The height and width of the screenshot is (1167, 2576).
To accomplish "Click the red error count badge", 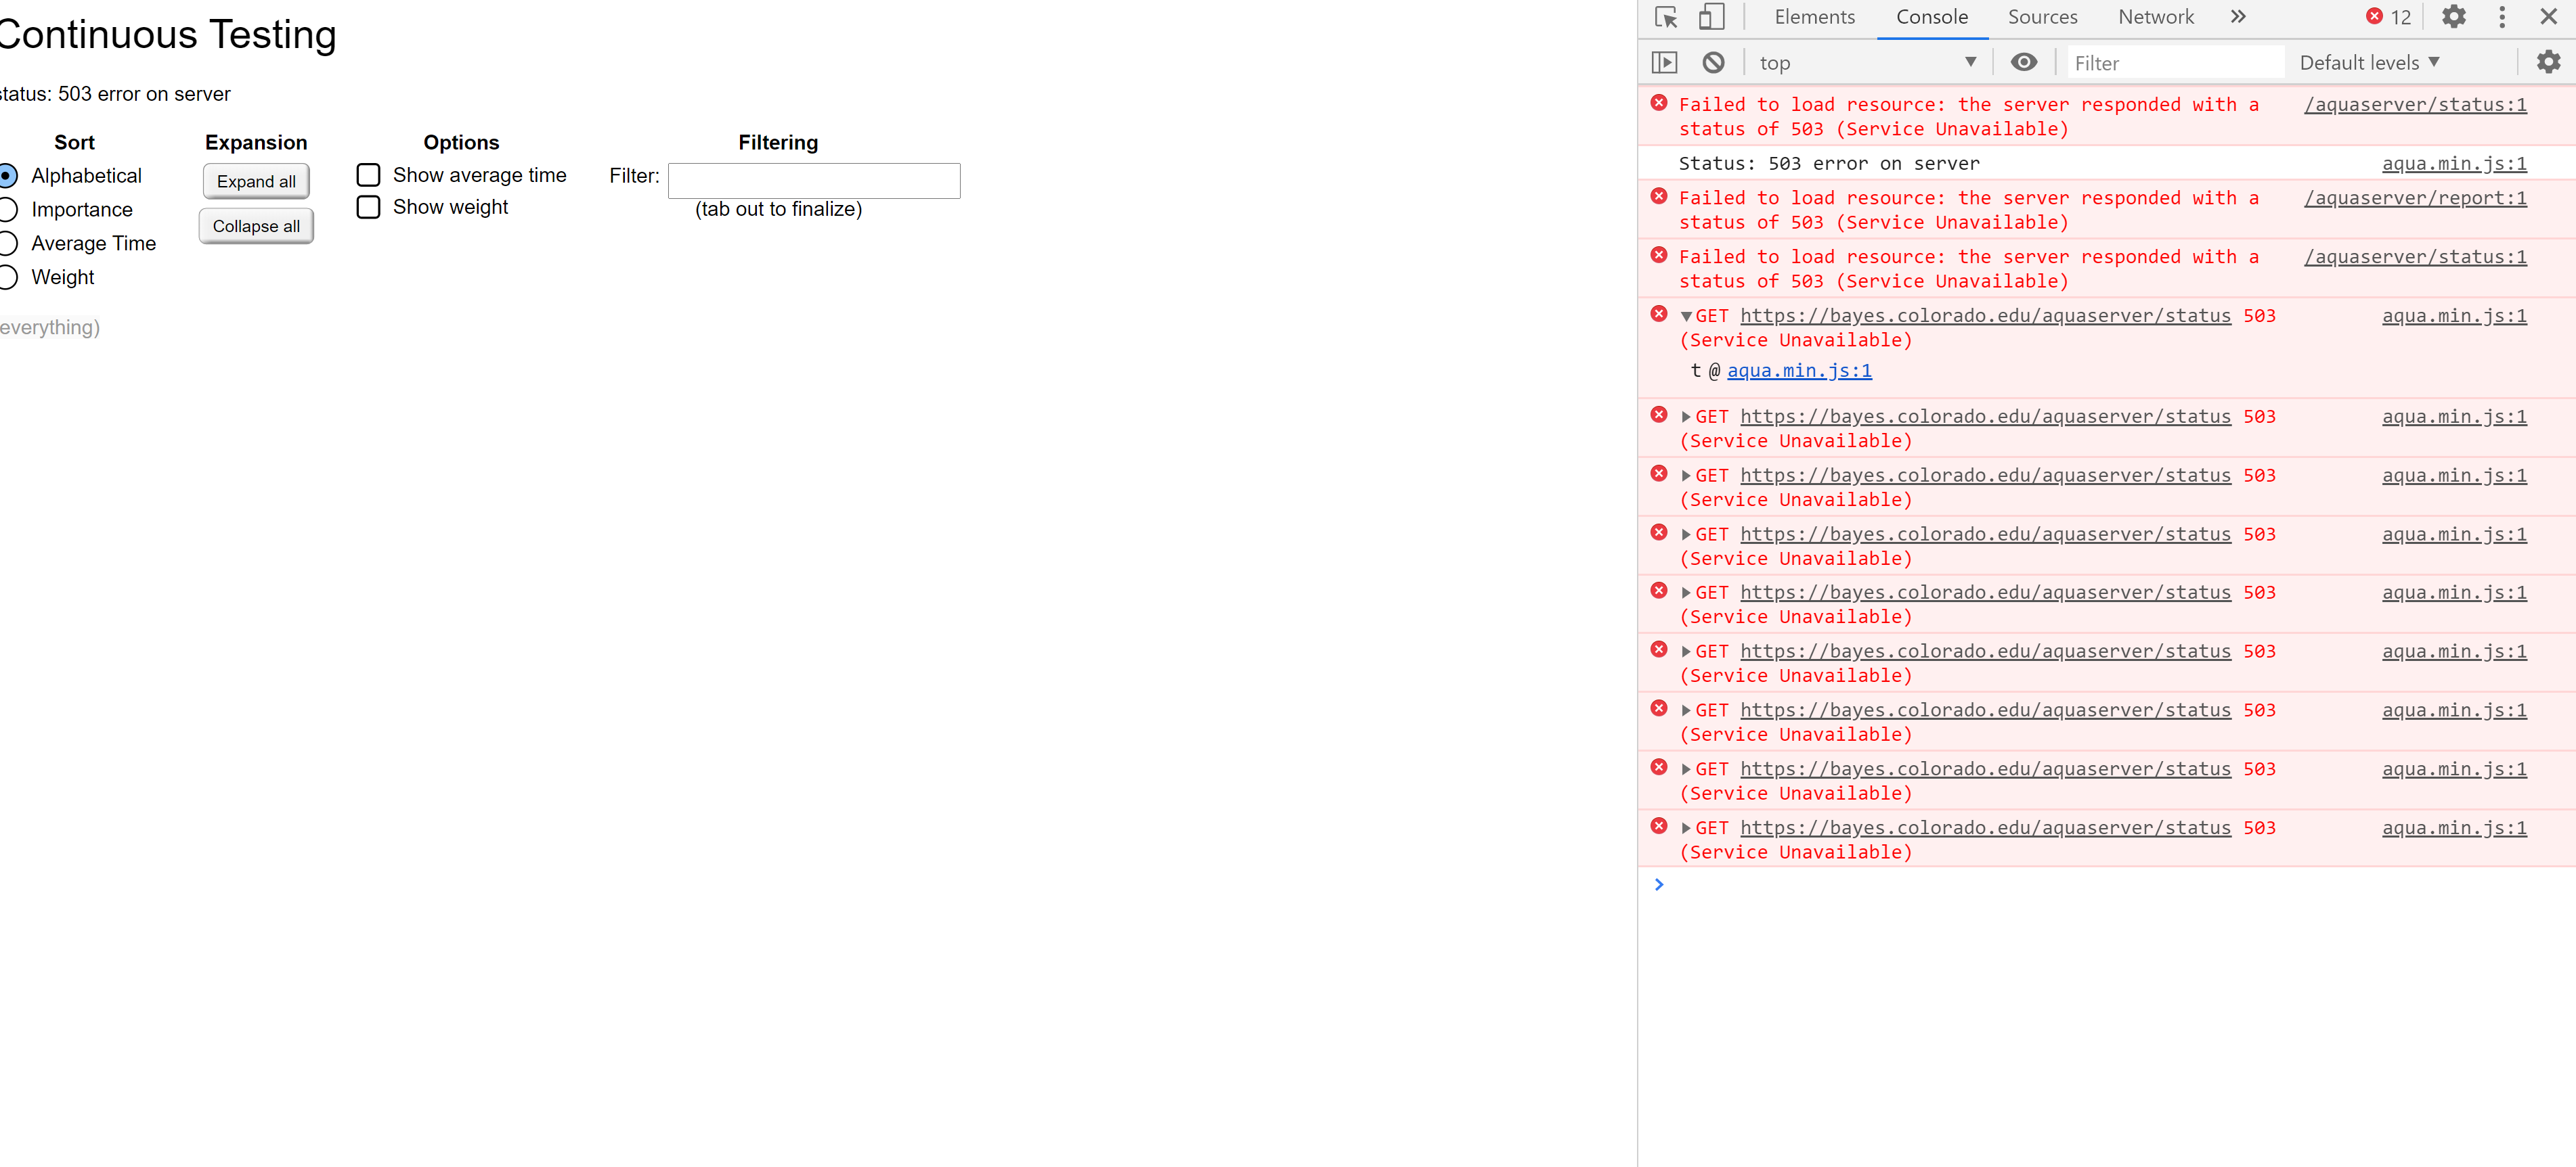I will click(2388, 17).
